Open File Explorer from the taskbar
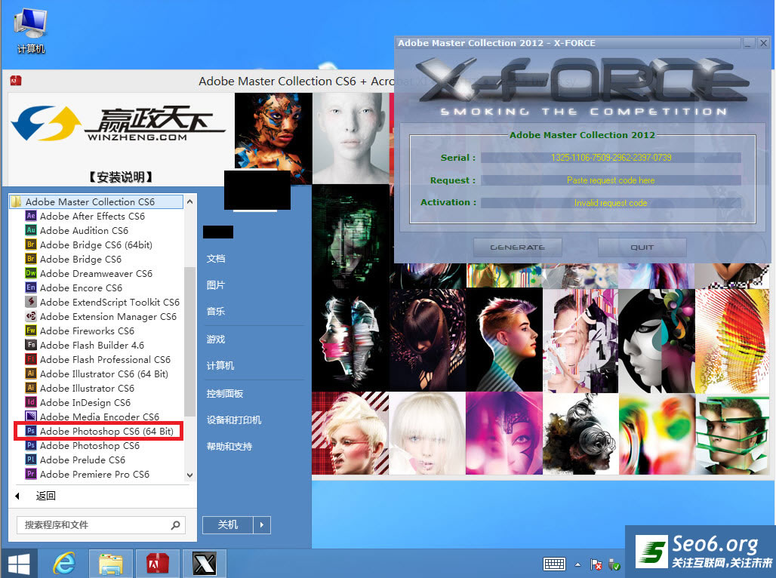The image size is (776, 578). click(111, 564)
